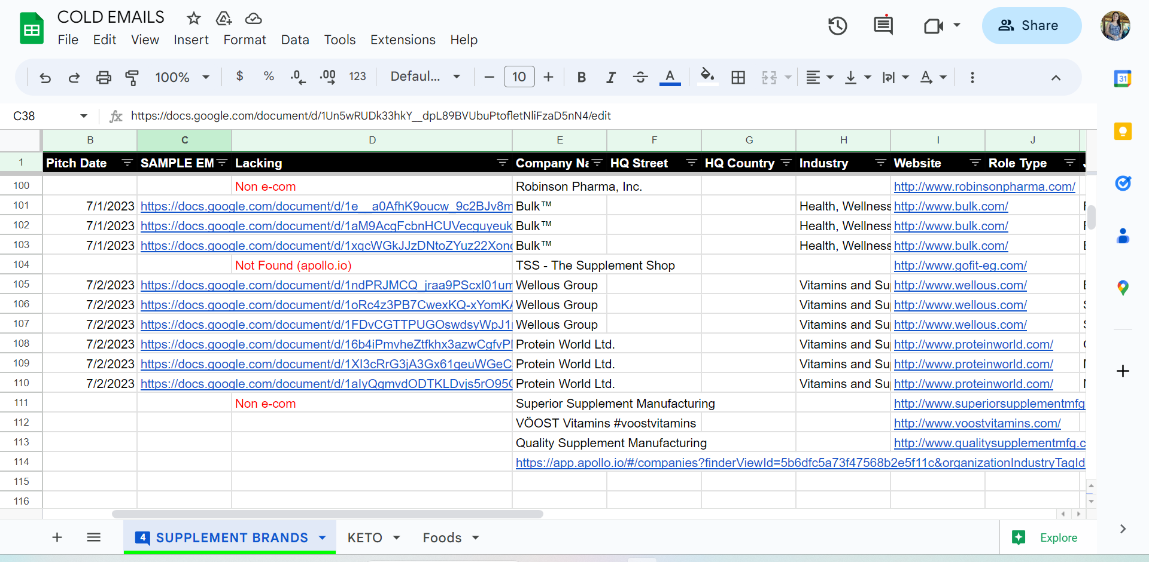Image resolution: width=1149 pixels, height=562 pixels.
Task: Open Google Maps side panel
Action: pyautogui.click(x=1123, y=288)
